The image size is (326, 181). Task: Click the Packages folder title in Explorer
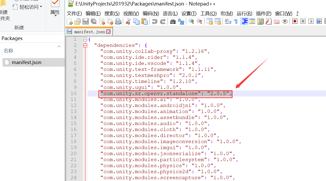pos(12,38)
